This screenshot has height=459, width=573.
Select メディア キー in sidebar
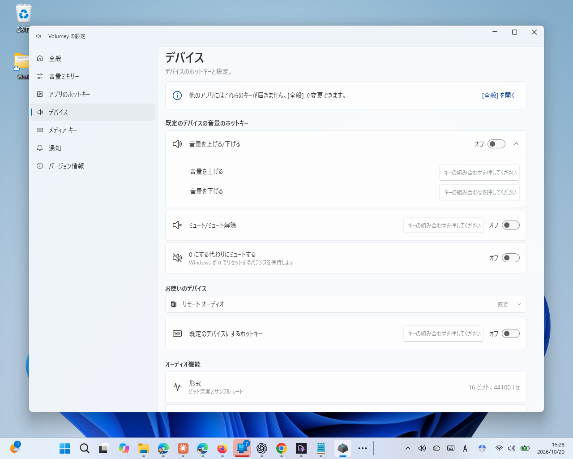click(93, 130)
